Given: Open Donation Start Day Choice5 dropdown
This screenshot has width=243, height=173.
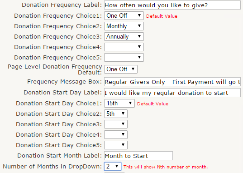Looking at the screenshot, I should [116, 145].
